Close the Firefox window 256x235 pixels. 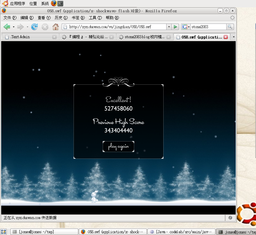232,11
